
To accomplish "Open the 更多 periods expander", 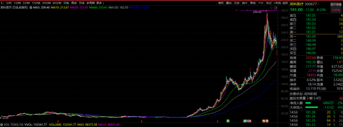I will (x=100, y=3).
